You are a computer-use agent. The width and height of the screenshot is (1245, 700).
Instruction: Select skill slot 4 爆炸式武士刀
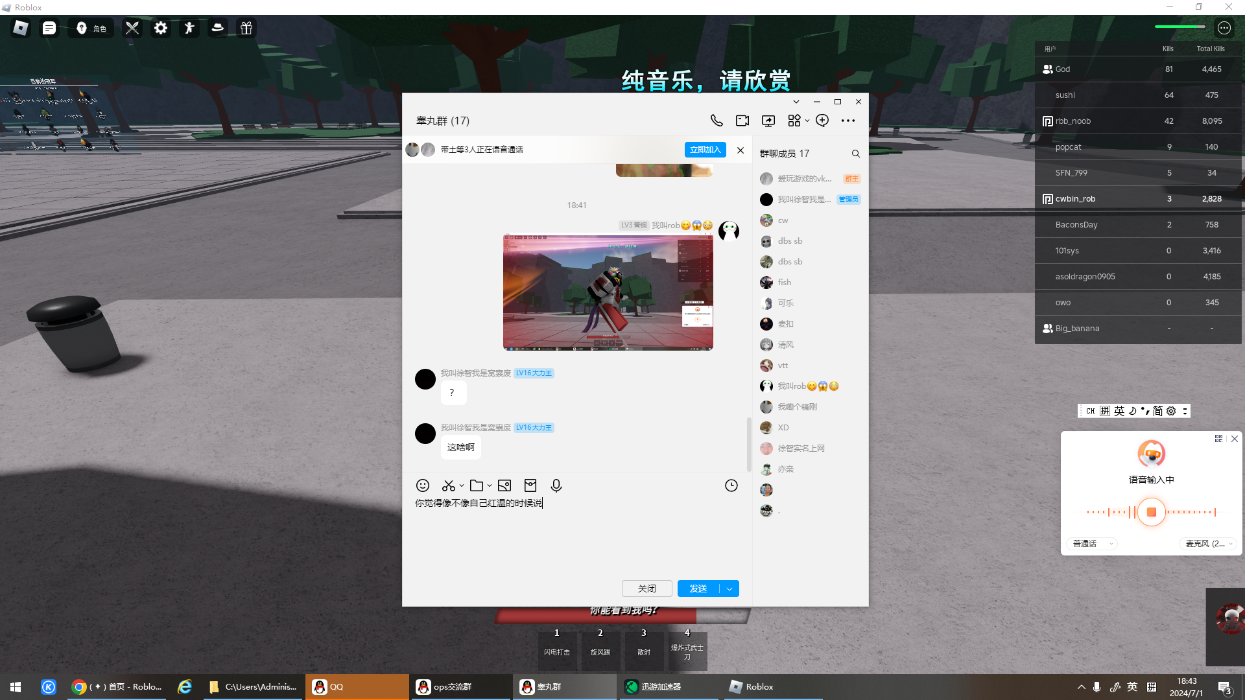tap(687, 651)
